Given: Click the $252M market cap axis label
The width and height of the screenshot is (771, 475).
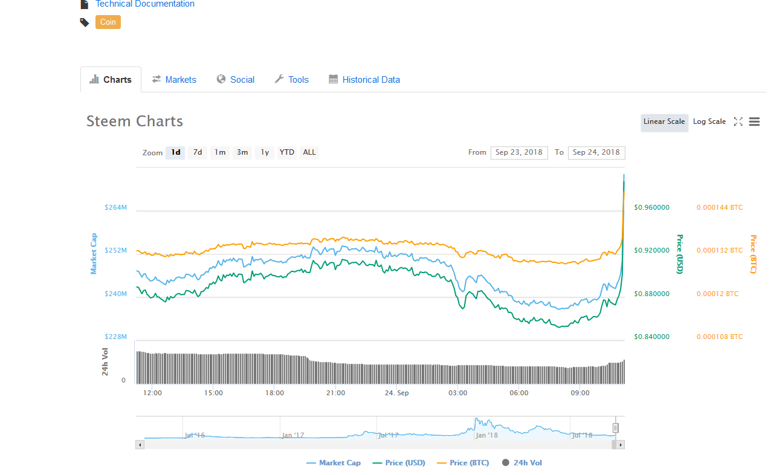Looking at the screenshot, I should (115, 250).
